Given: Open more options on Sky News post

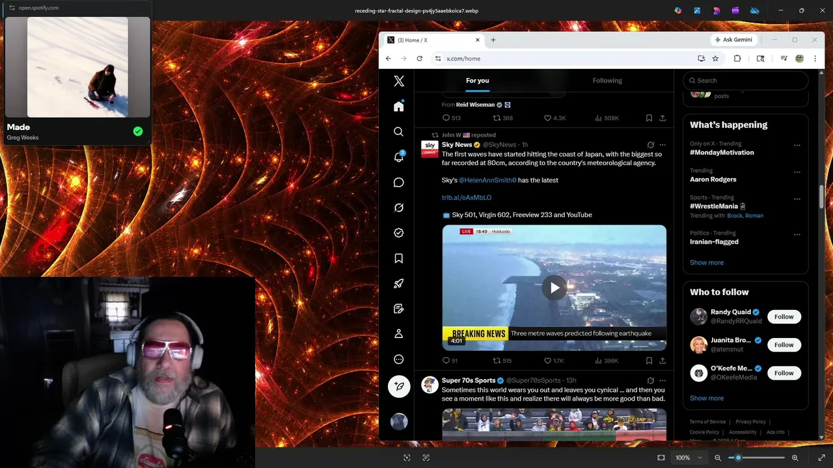Looking at the screenshot, I should point(662,145).
